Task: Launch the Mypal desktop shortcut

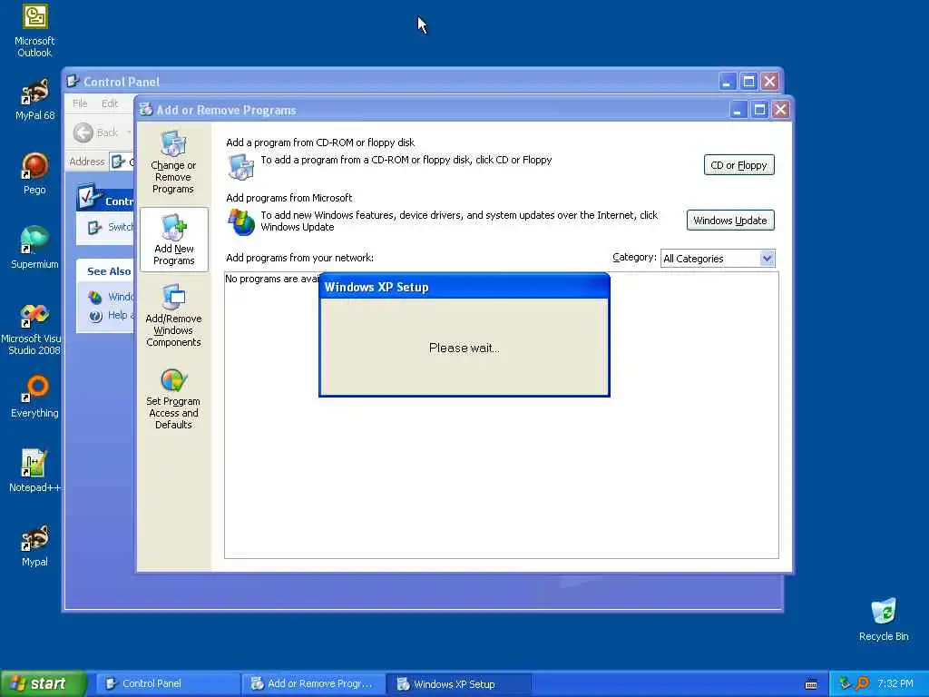Action: coord(35,545)
